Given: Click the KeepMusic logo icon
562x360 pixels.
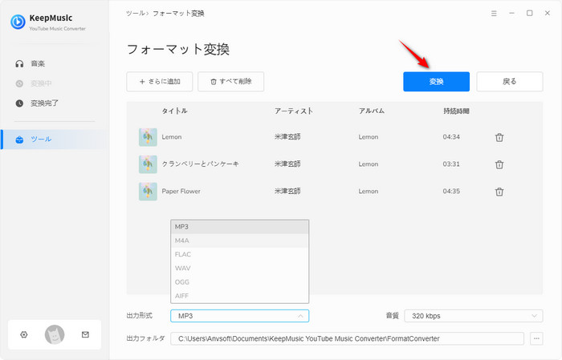Looking at the screenshot, I should pos(18,22).
